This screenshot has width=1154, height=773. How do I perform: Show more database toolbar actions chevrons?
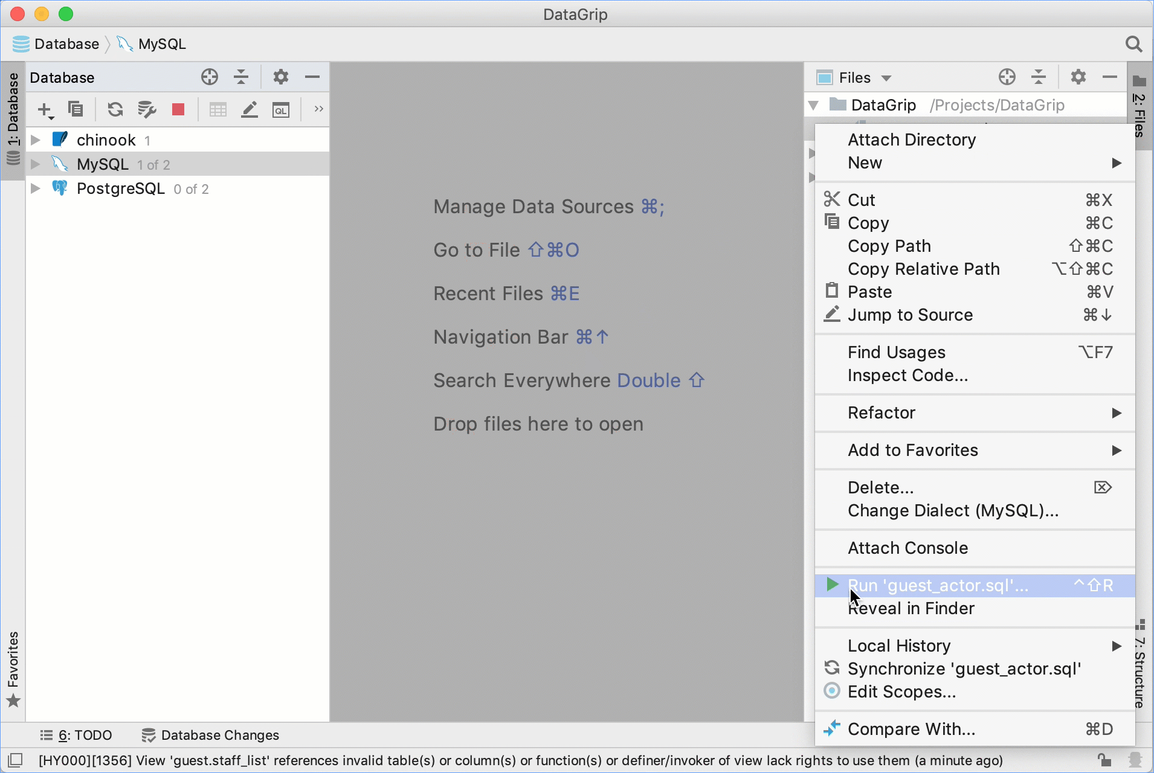pyautogui.click(x=319, y=109)
